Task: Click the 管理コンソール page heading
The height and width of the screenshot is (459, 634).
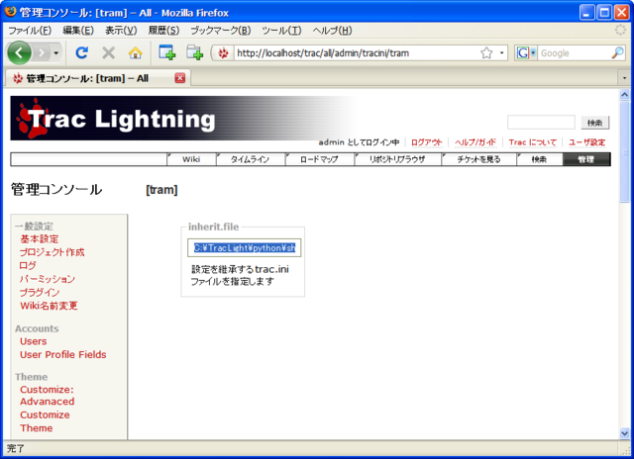Action: pos(56,189)
